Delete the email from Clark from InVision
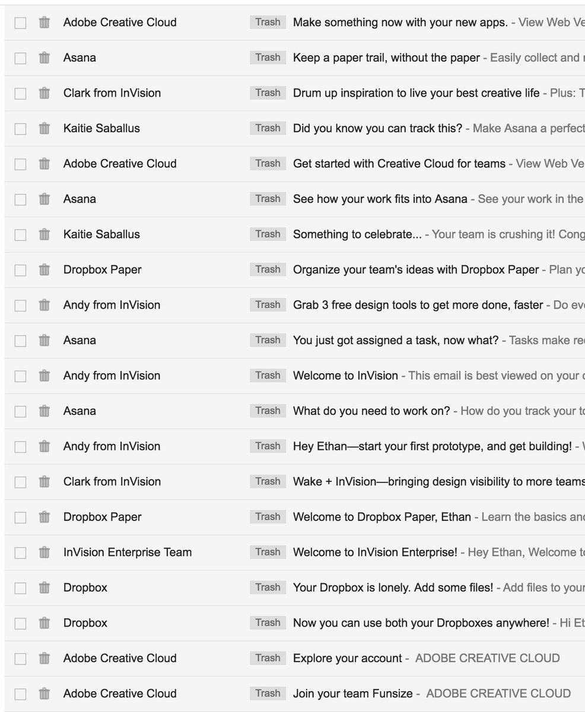This screenshot has height=712, width=585. pos(44,93)
